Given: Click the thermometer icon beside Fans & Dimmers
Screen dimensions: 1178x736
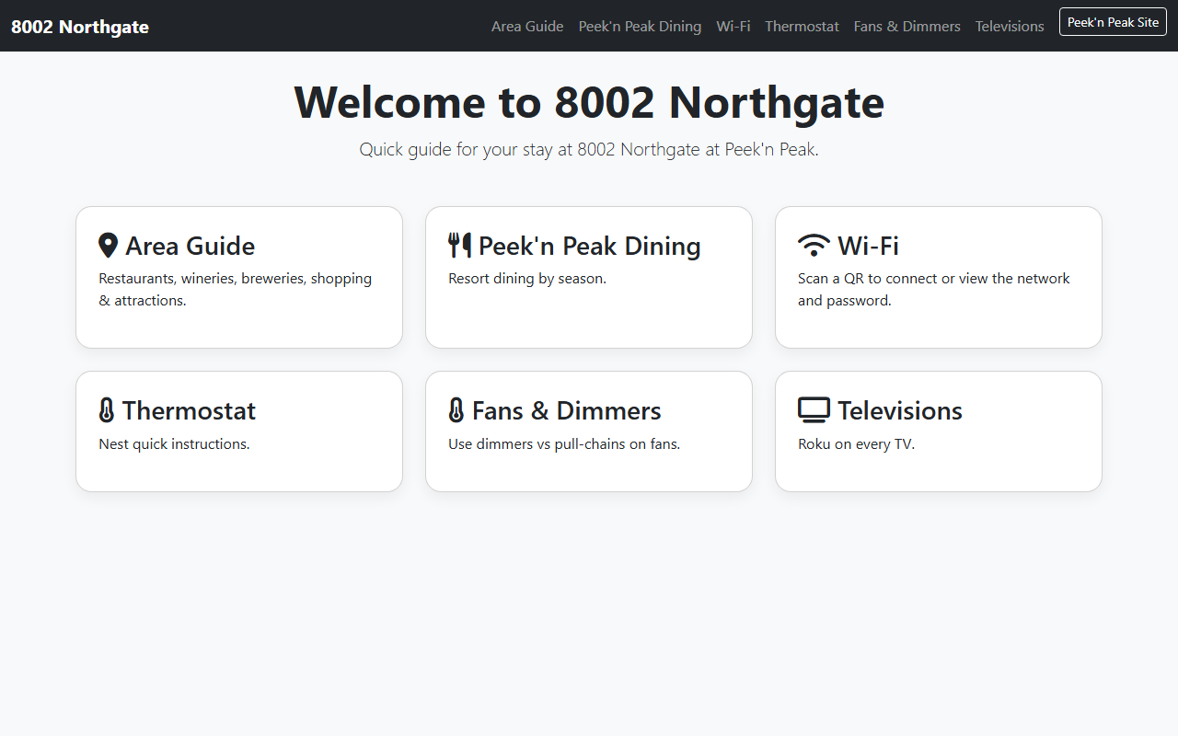Looking at the screenshot, I should [x=456, y=410].
